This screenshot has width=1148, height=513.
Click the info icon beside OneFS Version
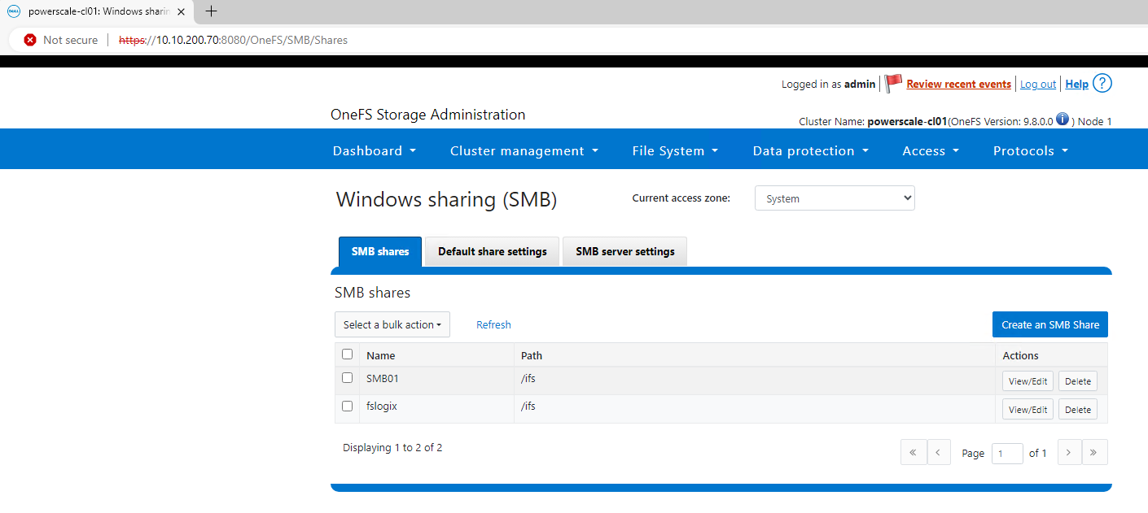click(x=1062, y=119)
